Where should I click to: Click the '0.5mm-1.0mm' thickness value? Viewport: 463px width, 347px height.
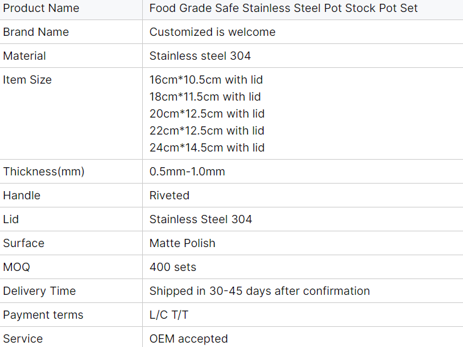point(187,172)
